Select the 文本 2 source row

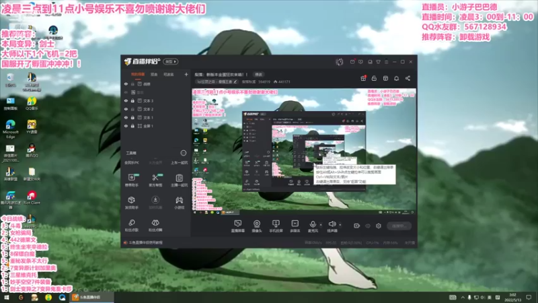[156, 109]
